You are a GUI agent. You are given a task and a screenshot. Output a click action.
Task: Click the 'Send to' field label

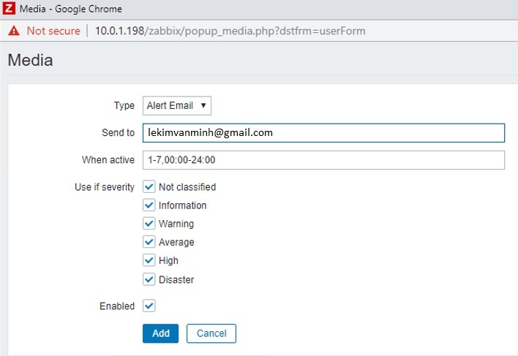click(119, 133)
